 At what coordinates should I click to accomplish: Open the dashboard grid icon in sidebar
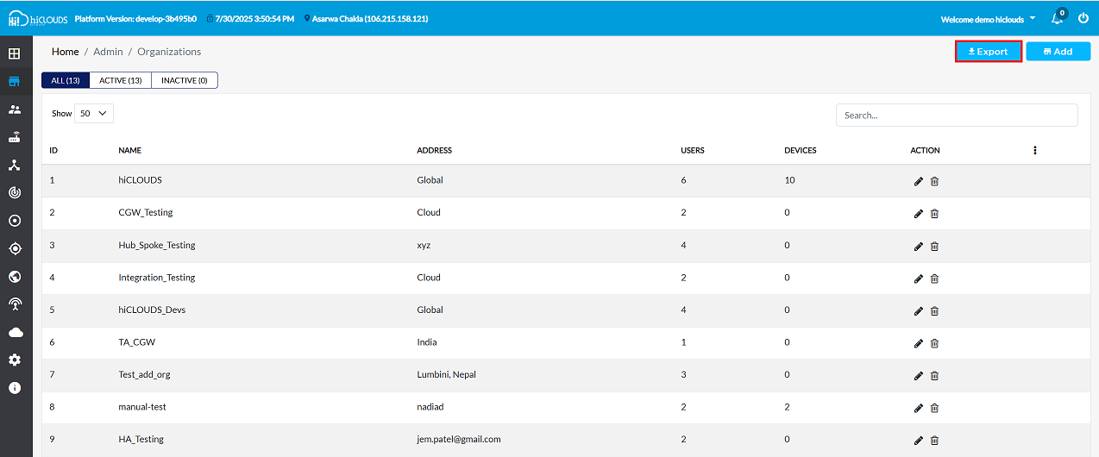(x=15, y=53)
